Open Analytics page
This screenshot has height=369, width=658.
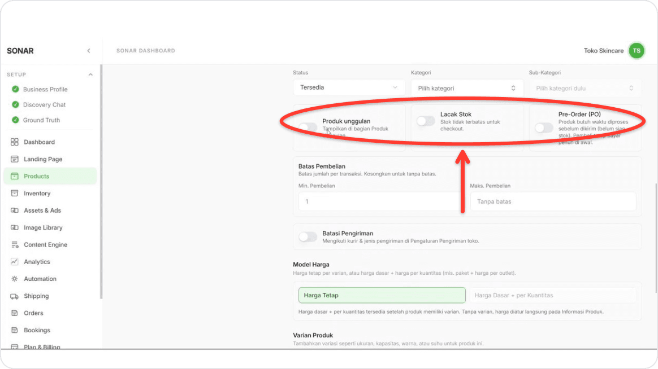(37, 262)
